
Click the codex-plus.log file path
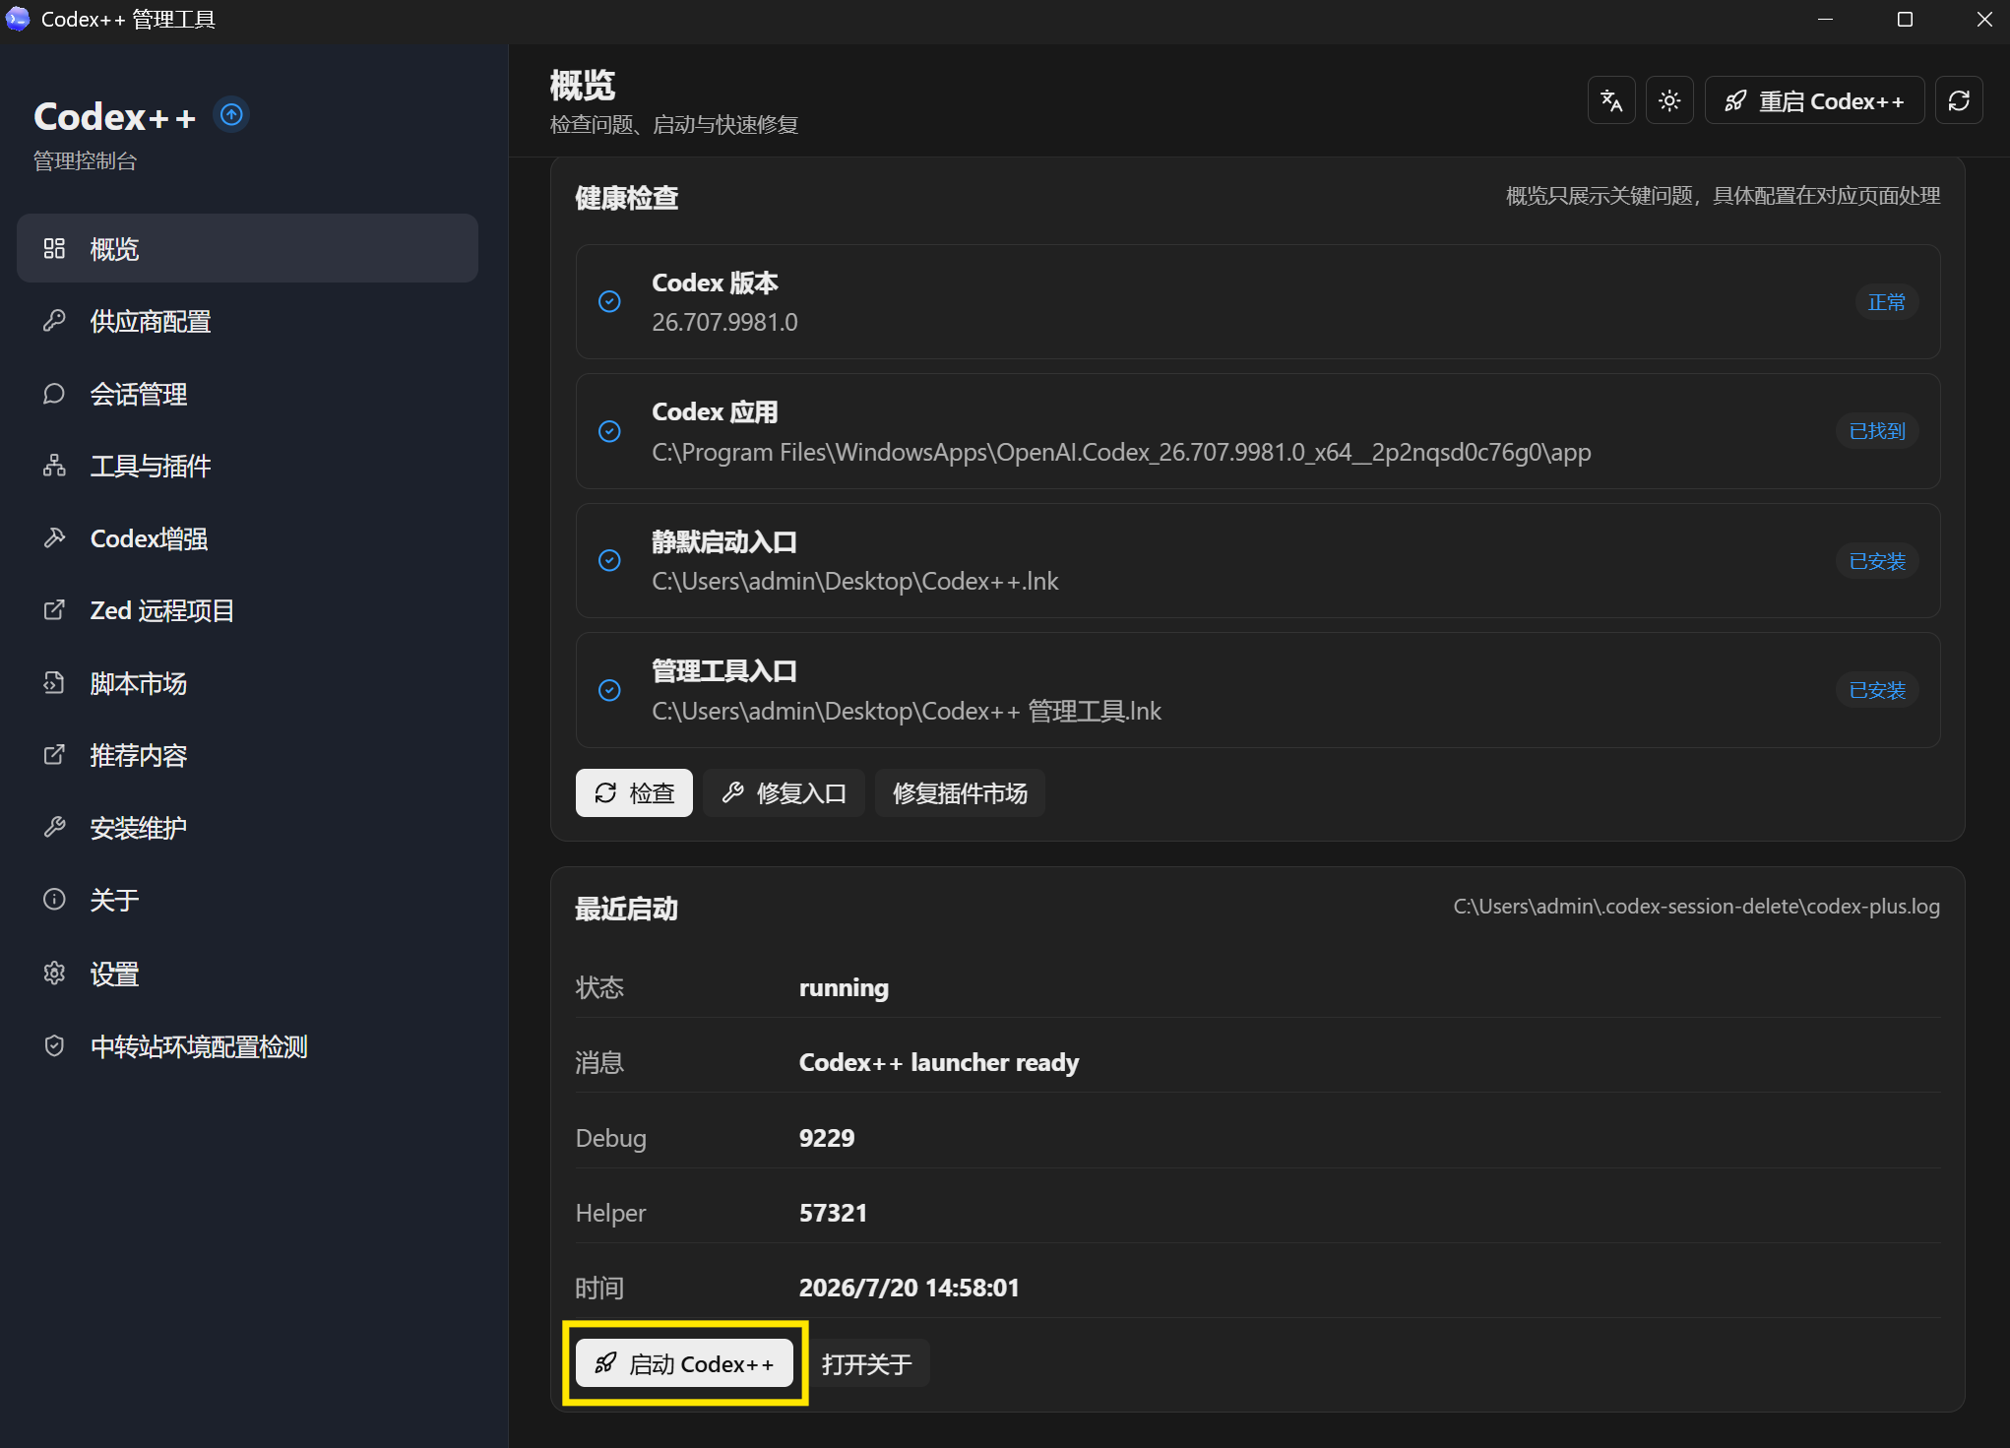(x=1696, y=907)
